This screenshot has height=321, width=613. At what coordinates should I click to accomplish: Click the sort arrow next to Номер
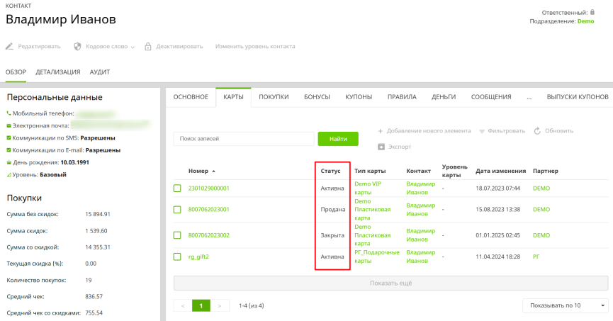214,171
